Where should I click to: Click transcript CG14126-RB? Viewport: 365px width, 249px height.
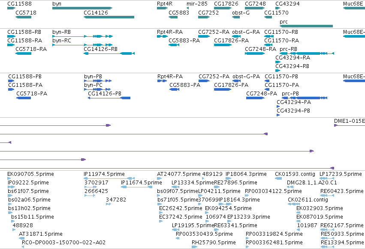pyautogui.click(x=109, y=53)
